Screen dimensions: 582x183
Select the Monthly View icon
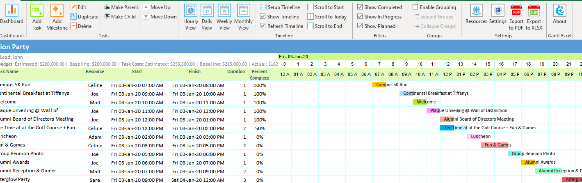coord(243,11)
